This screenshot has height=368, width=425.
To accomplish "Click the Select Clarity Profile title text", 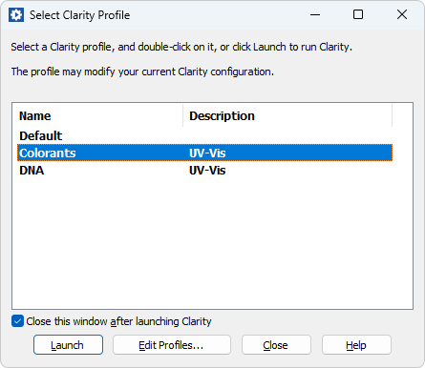I will (80, 15).
